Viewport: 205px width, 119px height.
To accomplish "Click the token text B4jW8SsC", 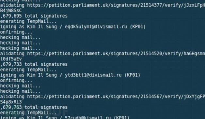I will pos(11,11).
